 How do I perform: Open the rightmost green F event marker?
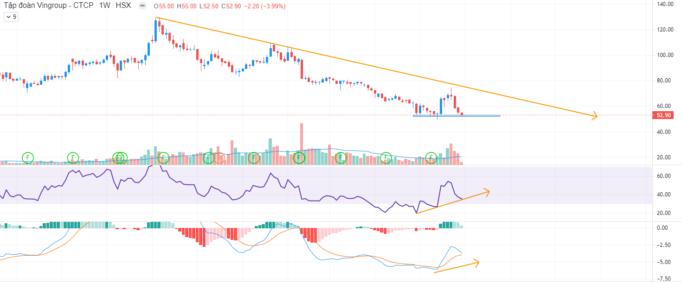pyautogui.click(x=431, y=158)
